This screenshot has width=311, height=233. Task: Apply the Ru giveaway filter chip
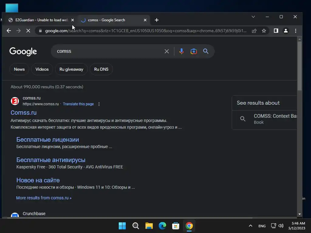coord(71,69)
